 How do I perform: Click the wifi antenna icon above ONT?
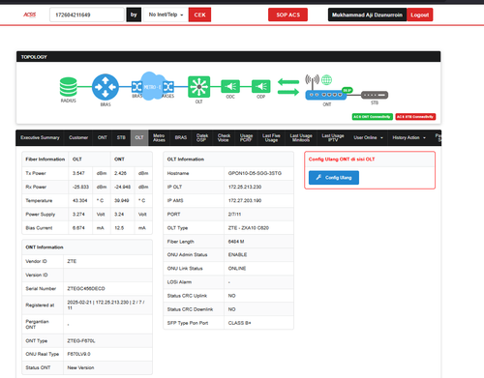click(312, 82)
